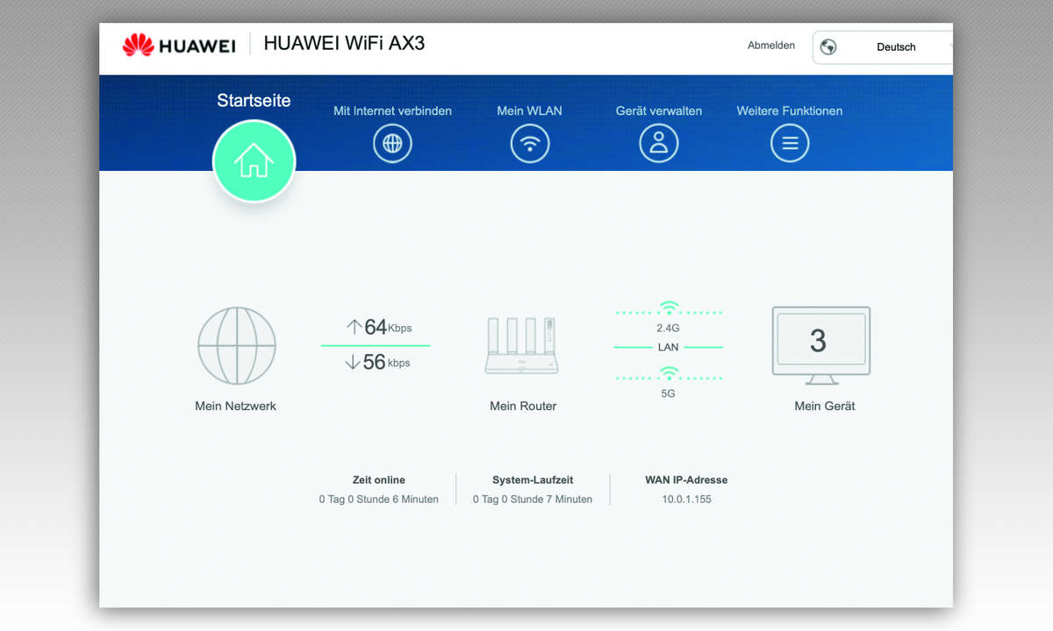Click the 56 kbps download speed value
This screenshot has height=631, width=1053.
(386, 362)
